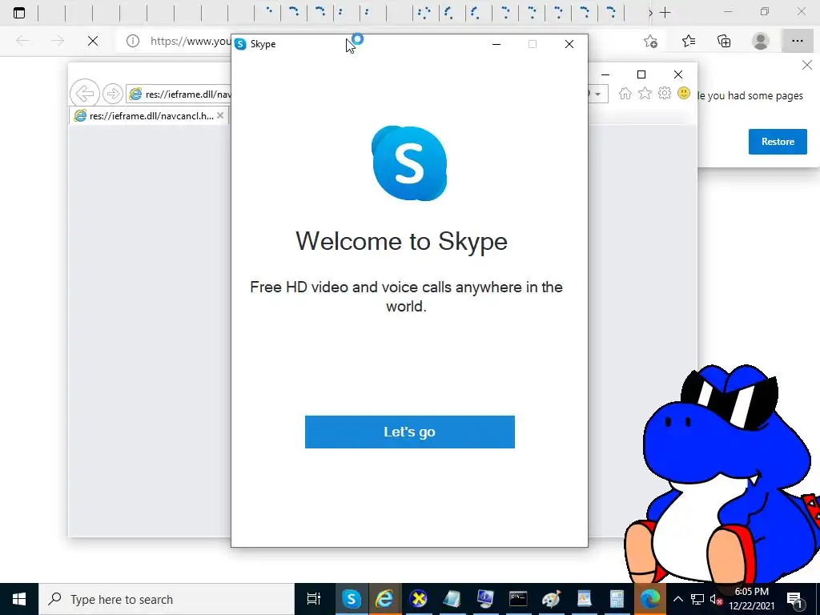Maximize the Internet Explorer window
This screenshot has width=820, height=615.
641,74
